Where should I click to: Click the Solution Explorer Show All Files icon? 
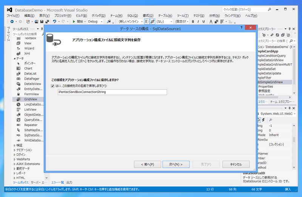click(x=288, y=35)
